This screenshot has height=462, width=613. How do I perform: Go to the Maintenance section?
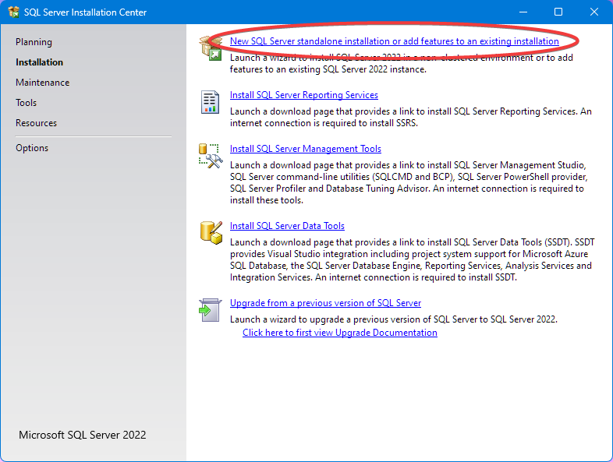point(43,83)
